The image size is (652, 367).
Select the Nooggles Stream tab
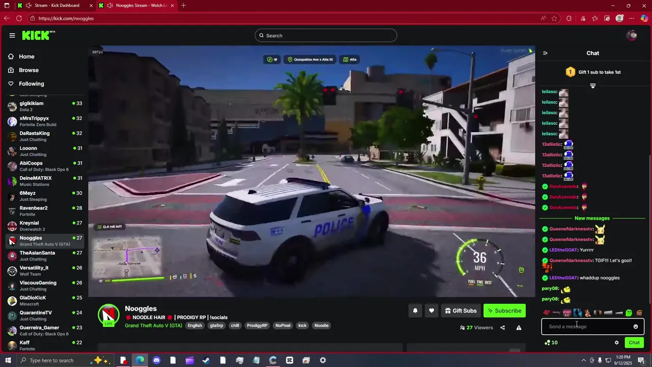137,6
